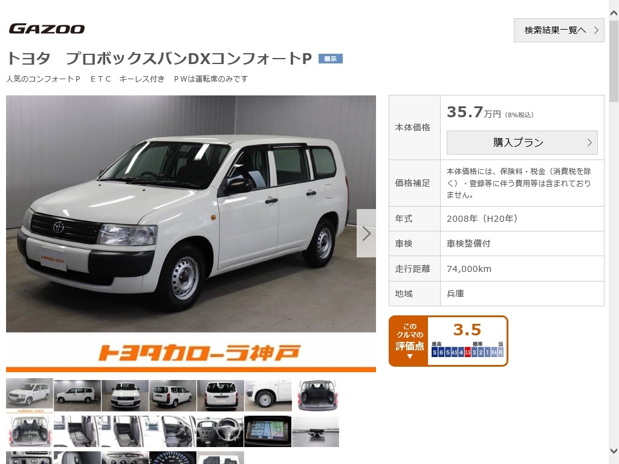Click the main white Probox car photo
The height and width of the screenshot is (464, 619).
tap(190, 213)
